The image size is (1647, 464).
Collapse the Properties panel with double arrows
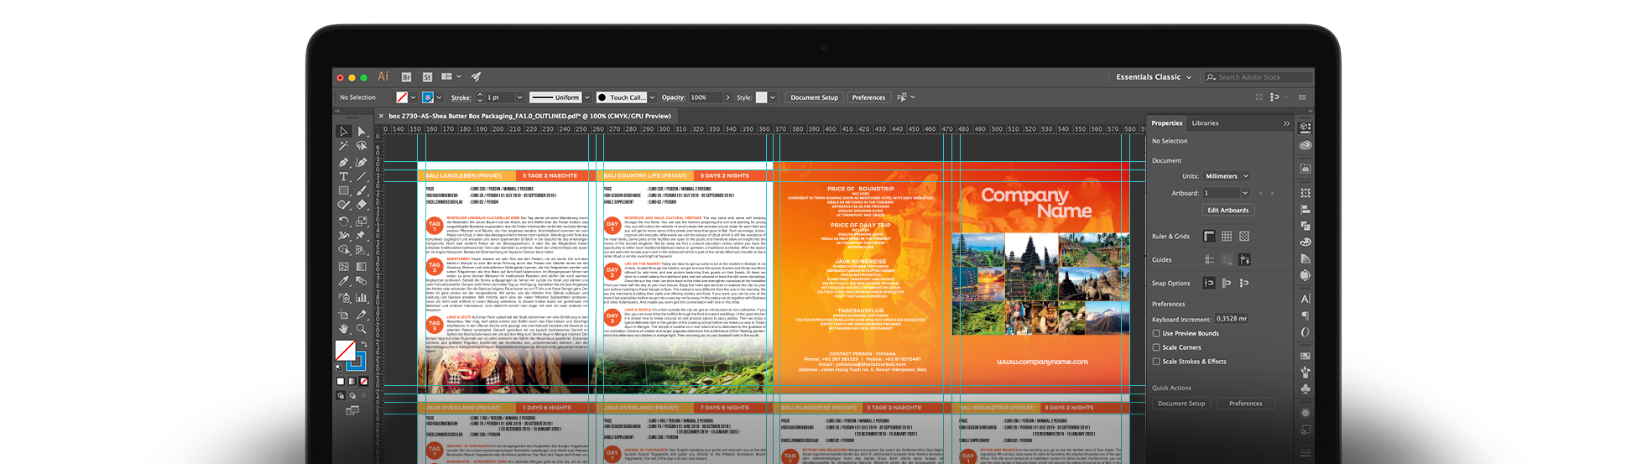(x=1286, y=123)
